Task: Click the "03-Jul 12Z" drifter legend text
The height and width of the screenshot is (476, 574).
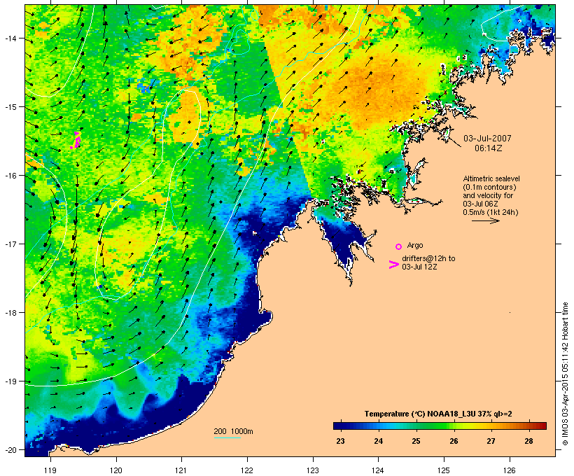Action: (x=419, y=267)
